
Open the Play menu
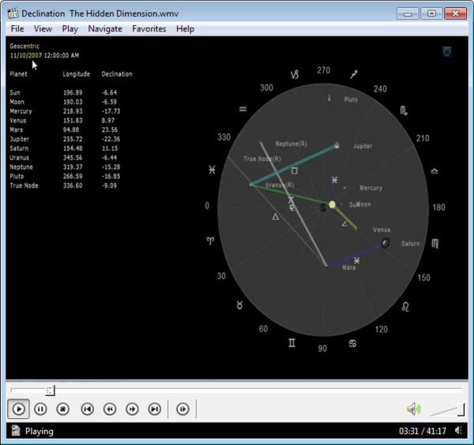click(x=70, y=28)
